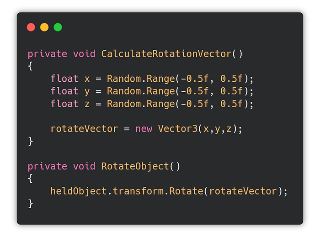Click the CalculateRotationVector method name
Screen dimensions: 320x237
pyautogui.click(x=166, y=53)
